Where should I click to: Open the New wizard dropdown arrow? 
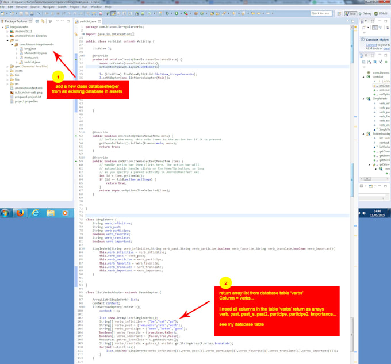pos(7,13)
